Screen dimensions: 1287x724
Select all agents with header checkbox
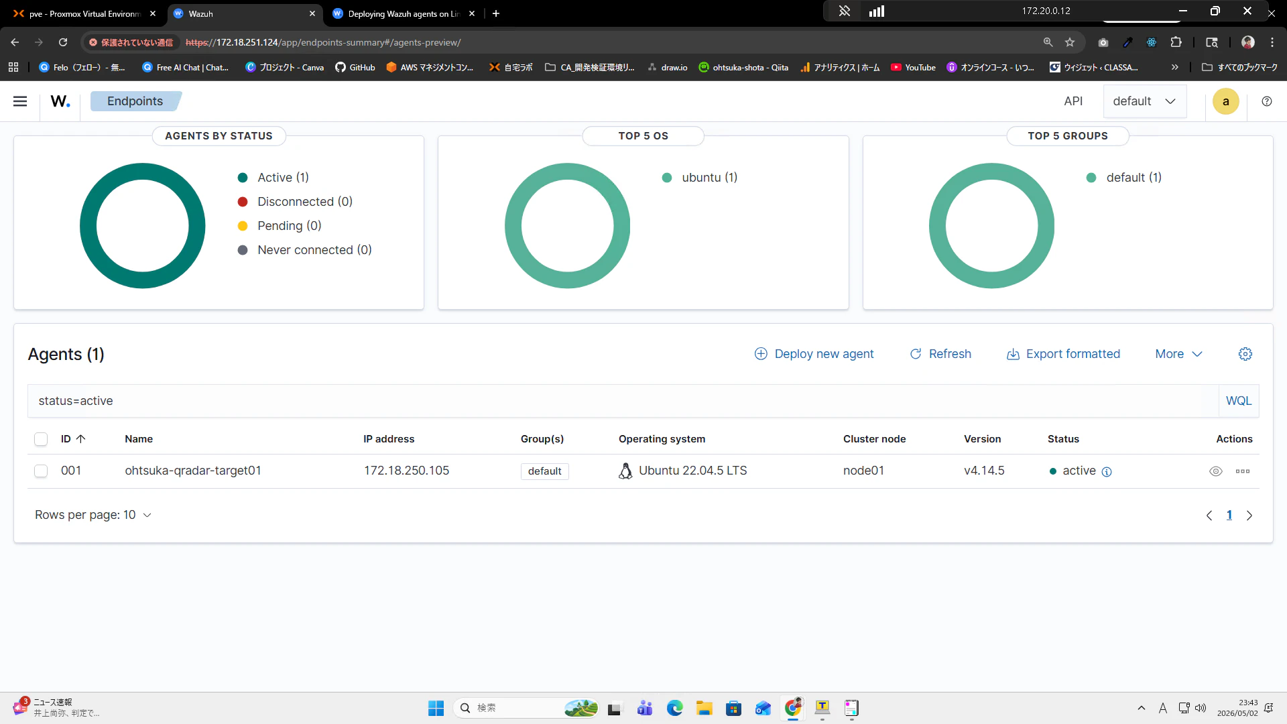(41, 439)
